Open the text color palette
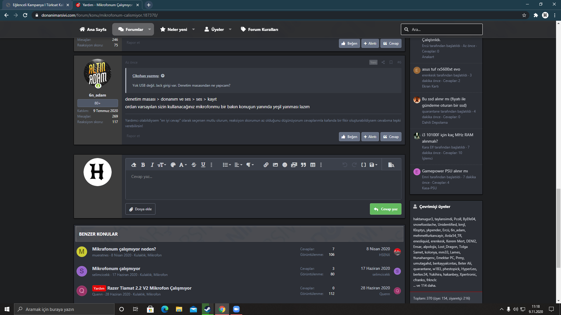Image resolution: width=561 pixels, height=315 pixels. click(173, 165)
